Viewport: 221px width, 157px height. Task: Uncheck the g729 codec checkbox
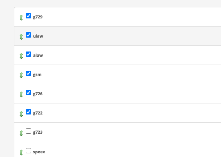pyautogui.click(x=29, y=16)
